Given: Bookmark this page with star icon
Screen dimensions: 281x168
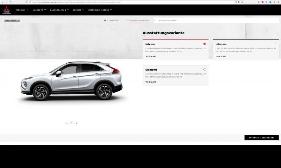Looking at the screenshot, I should click(x=242, y=2).
